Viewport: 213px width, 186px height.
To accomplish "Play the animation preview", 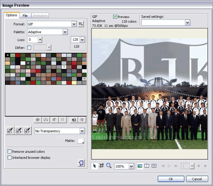I will (169, 166).
